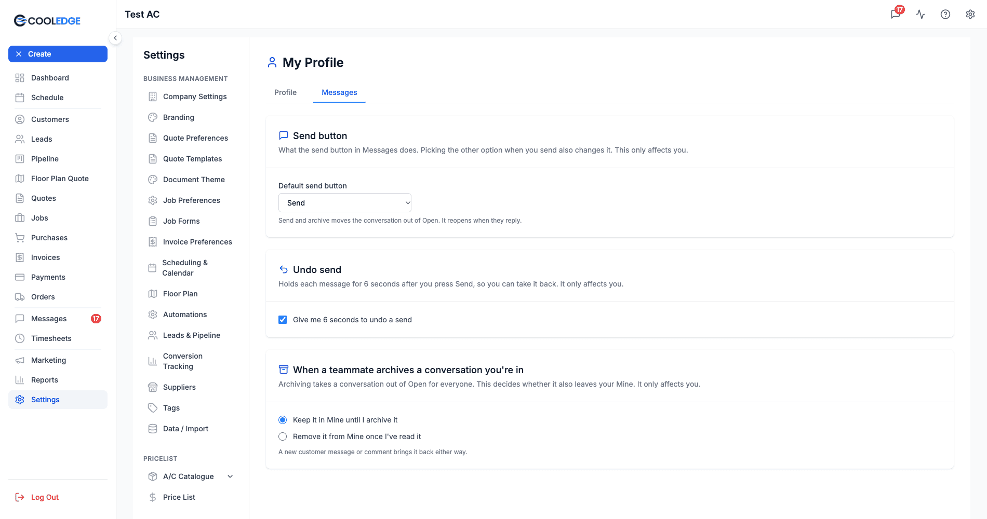Open Scheduling & Calendar settings
The width and height of the screenshot is (987, 519).
(x=191, y=268)
